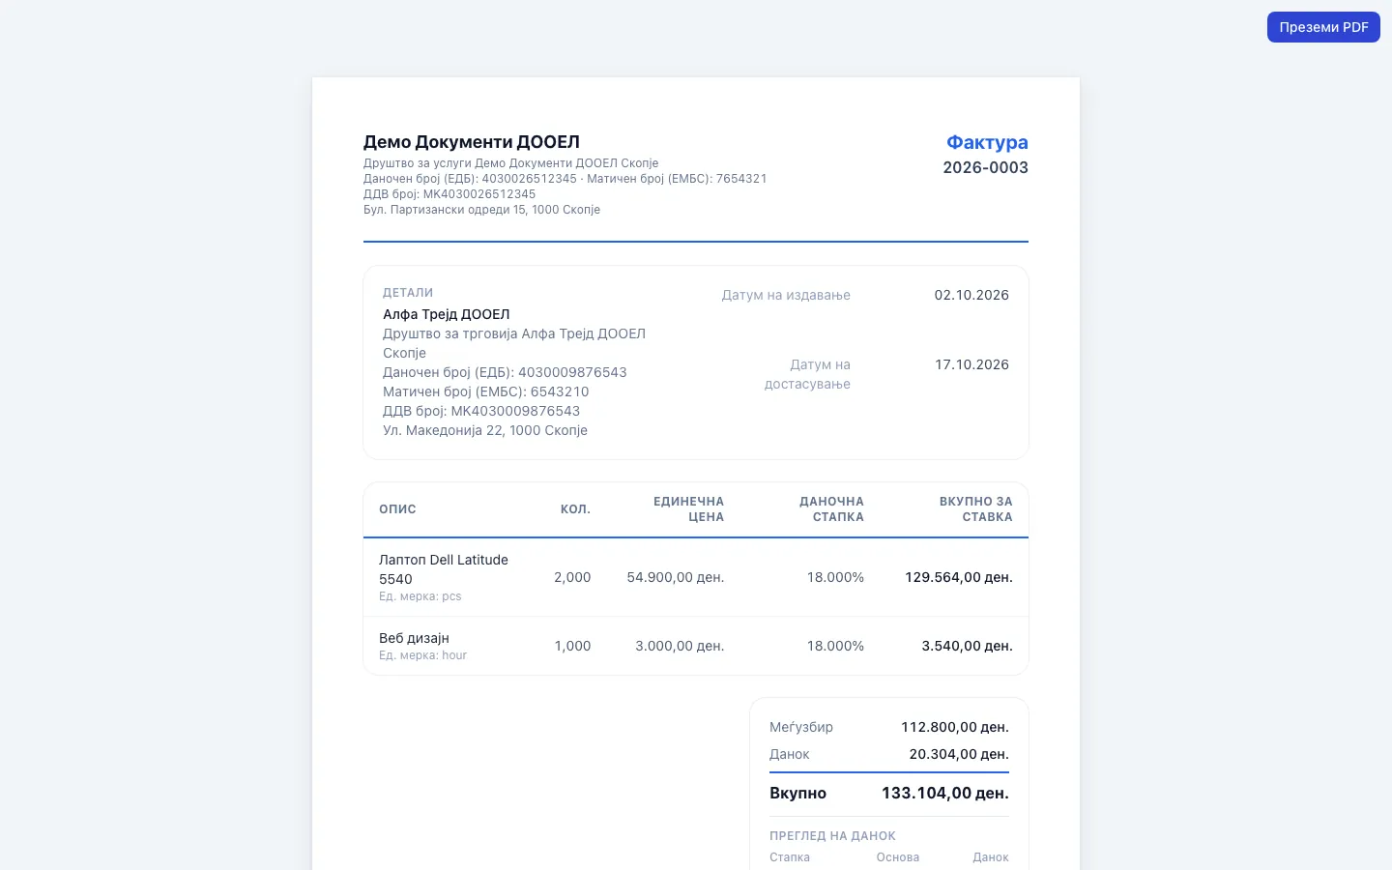This screenshot has height=870, width=1392.
Task: Click the ЕДИНЕЧНА ЦЕНА column header
Action: [688, 509]
